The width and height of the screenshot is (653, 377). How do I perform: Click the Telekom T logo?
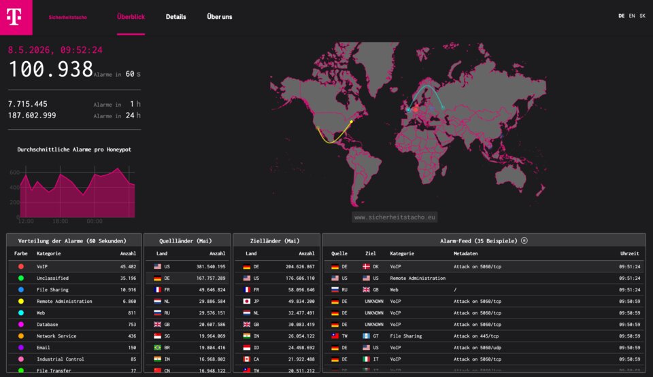pyautogui.click(x=16, y=18)
